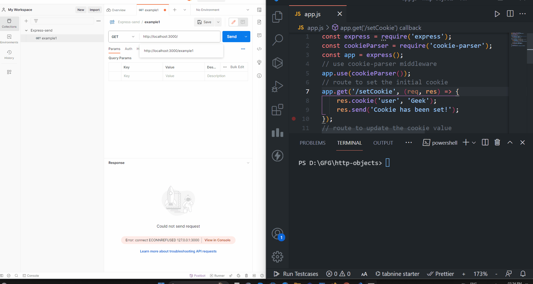533x284 pixels.
Task: Open the comments panel in Postman
Action: (259, 35)
